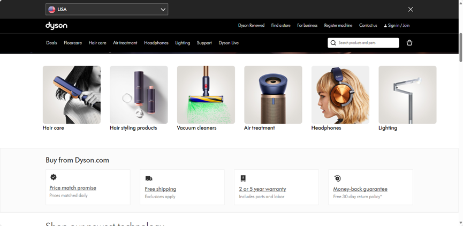Open the USA country selector dropdown
The image size is (463, 226).
click(x=107, y=10)
